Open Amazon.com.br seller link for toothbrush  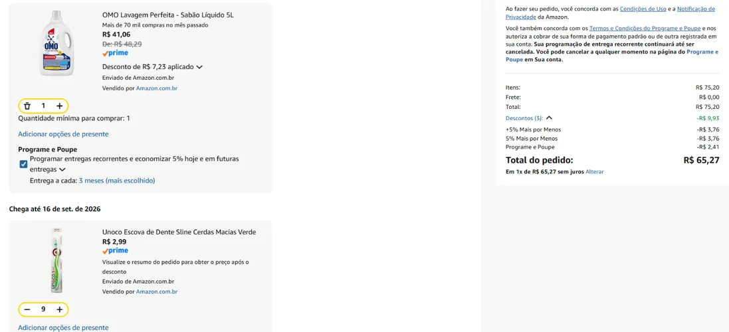click(157, 291)
